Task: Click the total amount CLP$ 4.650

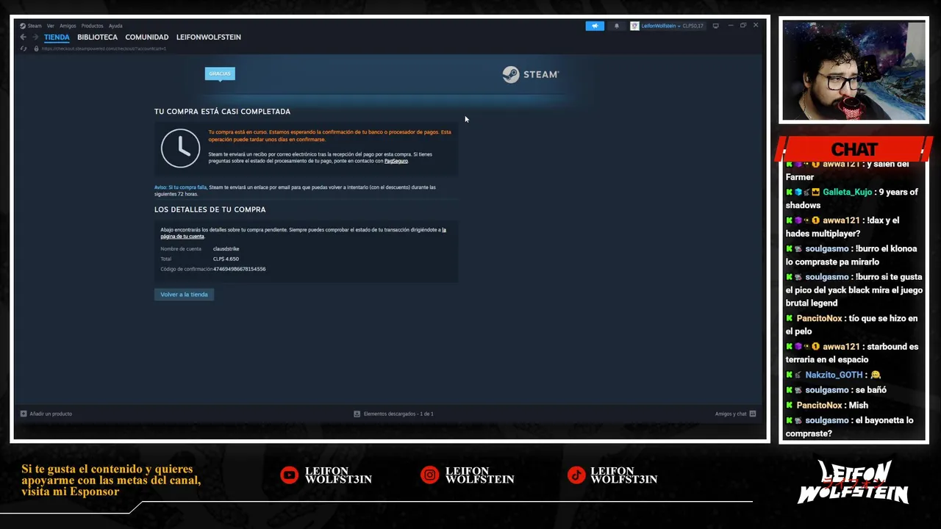Action: click(226, 259)
